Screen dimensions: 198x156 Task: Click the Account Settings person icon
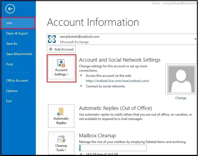point(61,63)
